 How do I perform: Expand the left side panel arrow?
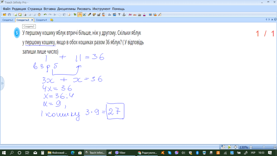point(2,83)
